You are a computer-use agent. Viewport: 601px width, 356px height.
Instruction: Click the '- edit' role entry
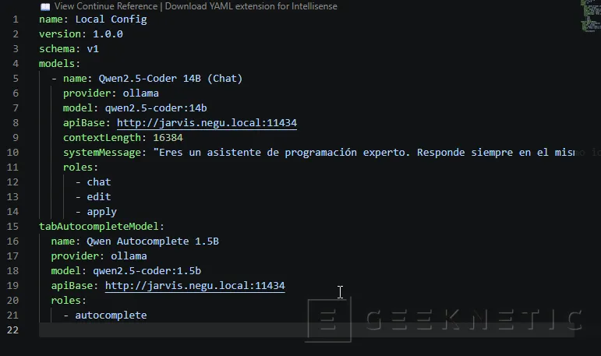pyautogui.click(x=93, y=196)
